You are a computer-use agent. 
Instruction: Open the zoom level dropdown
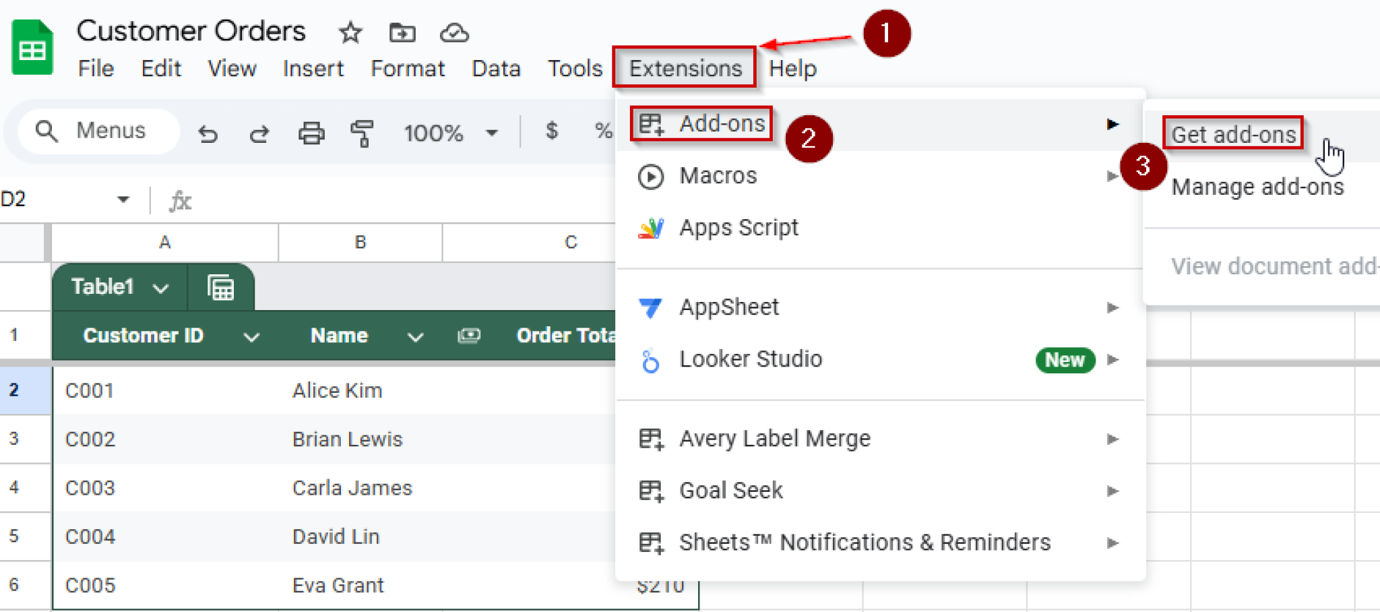tap(450, 133)
